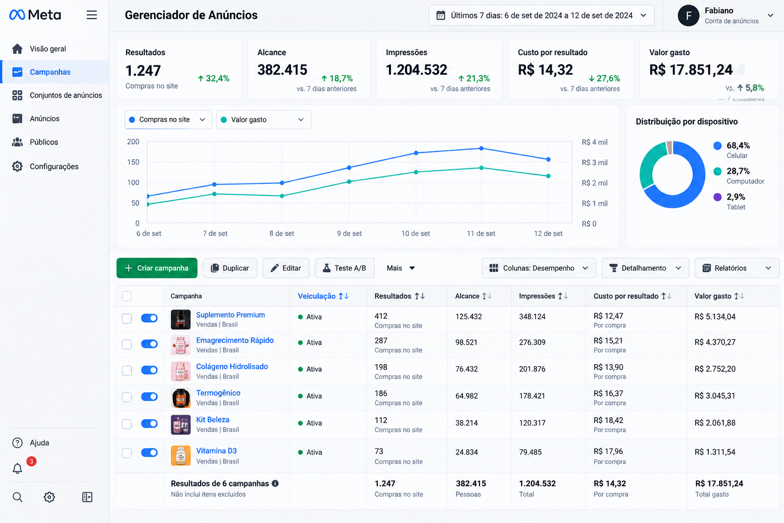Click the Teste A/B button
The image size is (784, 523).
pyautogui.click(x=345, y=268)
